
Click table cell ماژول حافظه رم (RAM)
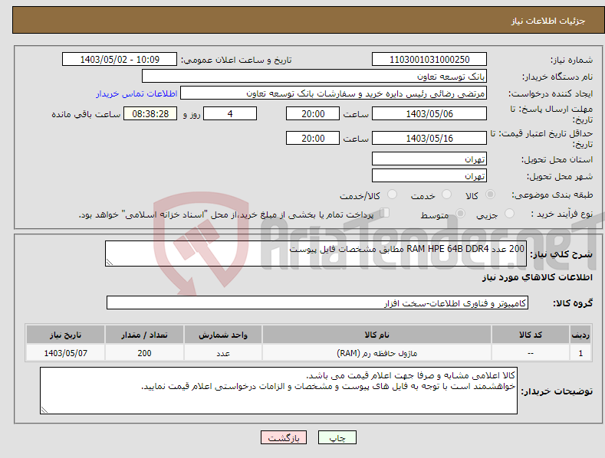[376, 353]
